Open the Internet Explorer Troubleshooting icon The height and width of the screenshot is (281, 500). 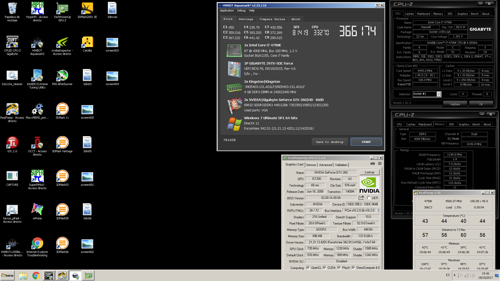click(x=37, y=247)
